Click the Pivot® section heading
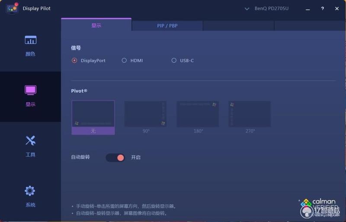The image size is (346, 222). point(79,91)
